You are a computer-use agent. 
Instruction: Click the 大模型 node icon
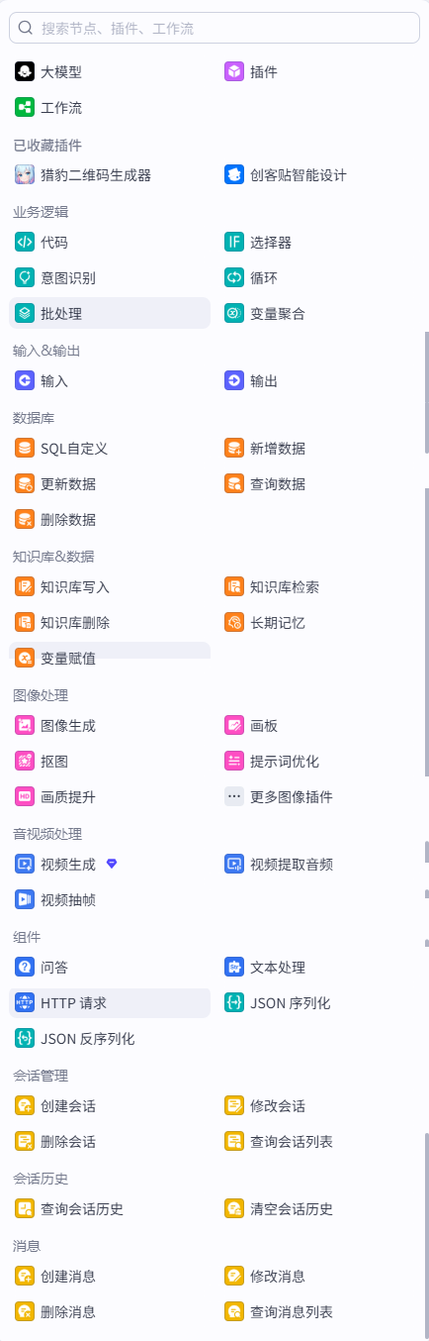pyautogui.click(x=25, y=71)
